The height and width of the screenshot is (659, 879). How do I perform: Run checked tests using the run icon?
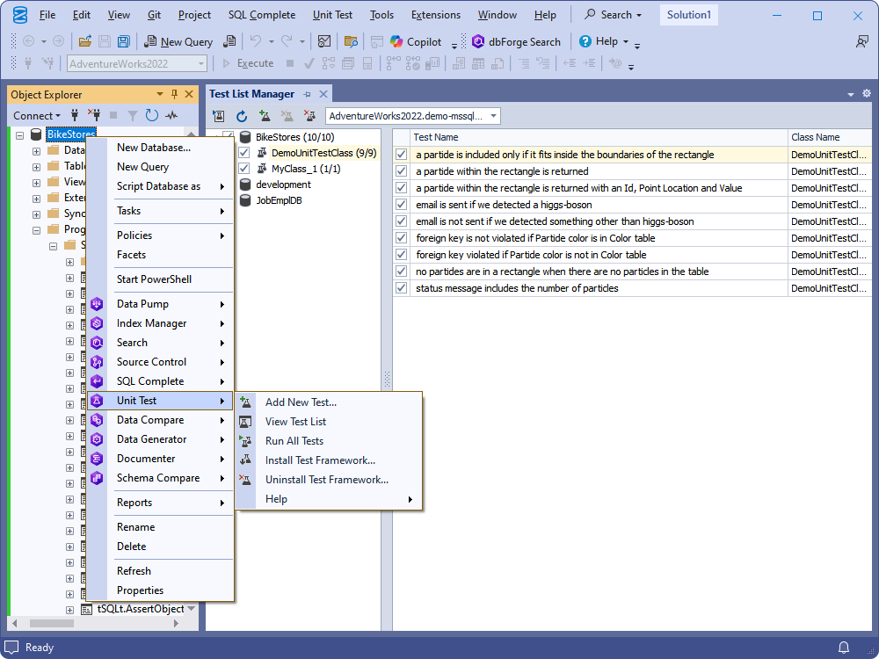coord(218,115)
